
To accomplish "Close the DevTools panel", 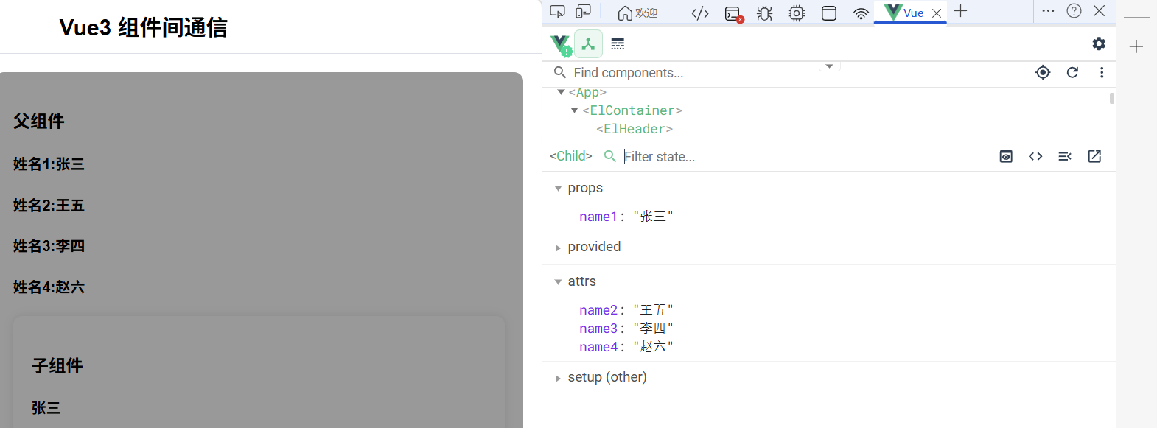I will click(x=1100, y=11).
